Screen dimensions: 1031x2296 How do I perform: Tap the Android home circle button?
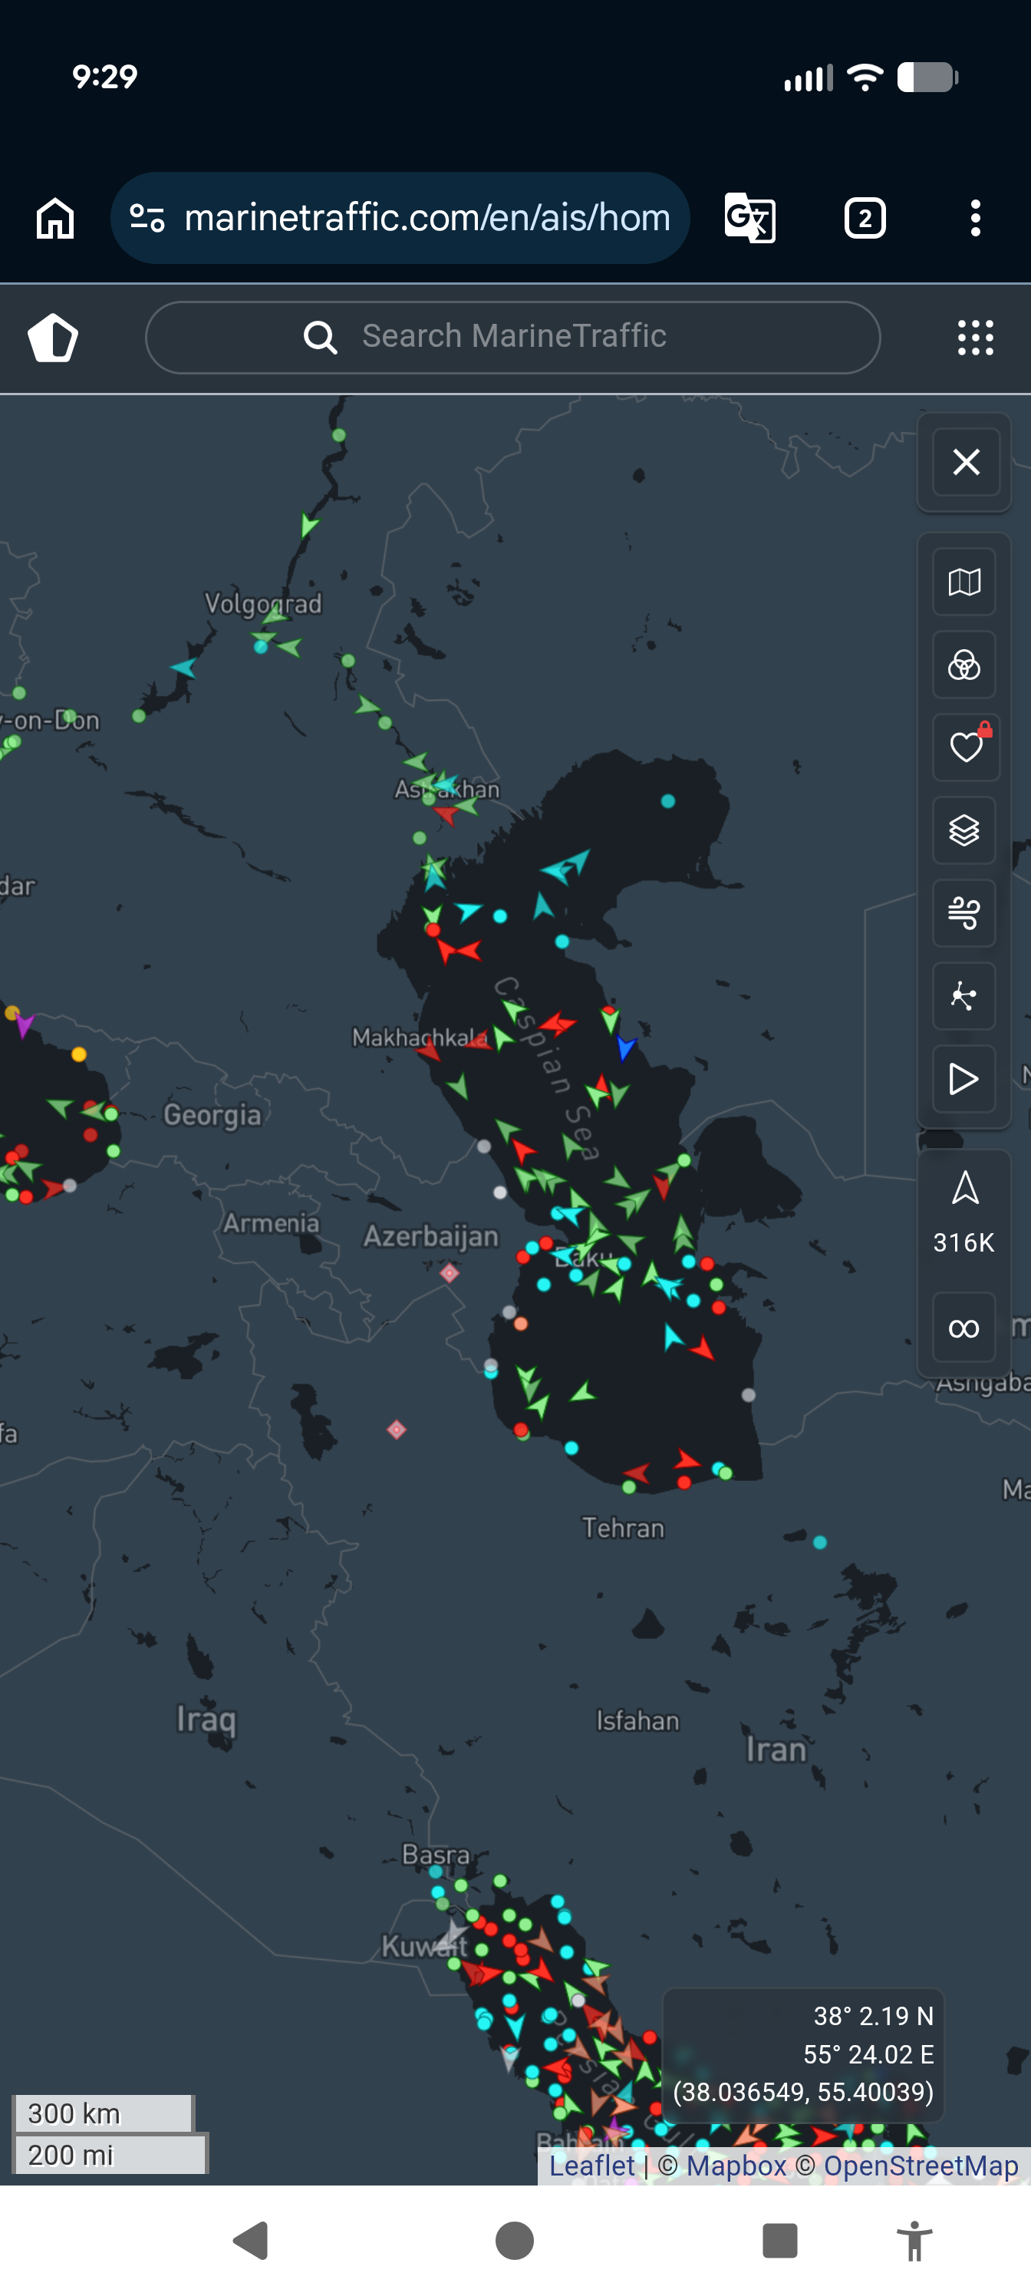(514, 2240)
